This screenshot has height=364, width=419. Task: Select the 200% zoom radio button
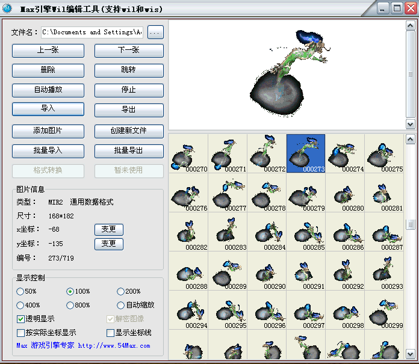click(120, 291)
